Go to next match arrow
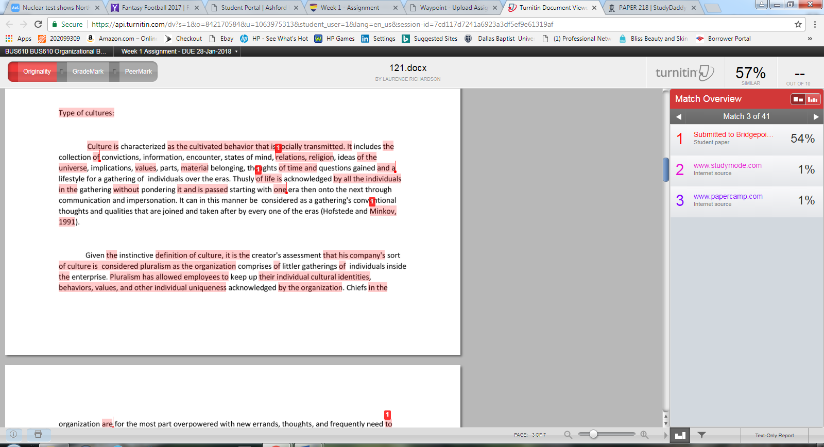The width and height of the screenshot is (824, 447). tap(816, 117)
